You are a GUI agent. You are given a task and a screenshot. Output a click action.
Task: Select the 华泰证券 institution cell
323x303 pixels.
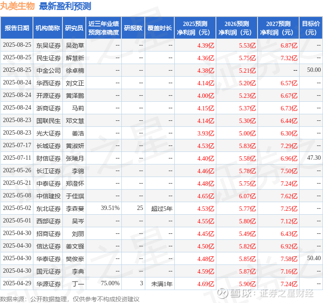pyautogui.click(x=49, y=259)
